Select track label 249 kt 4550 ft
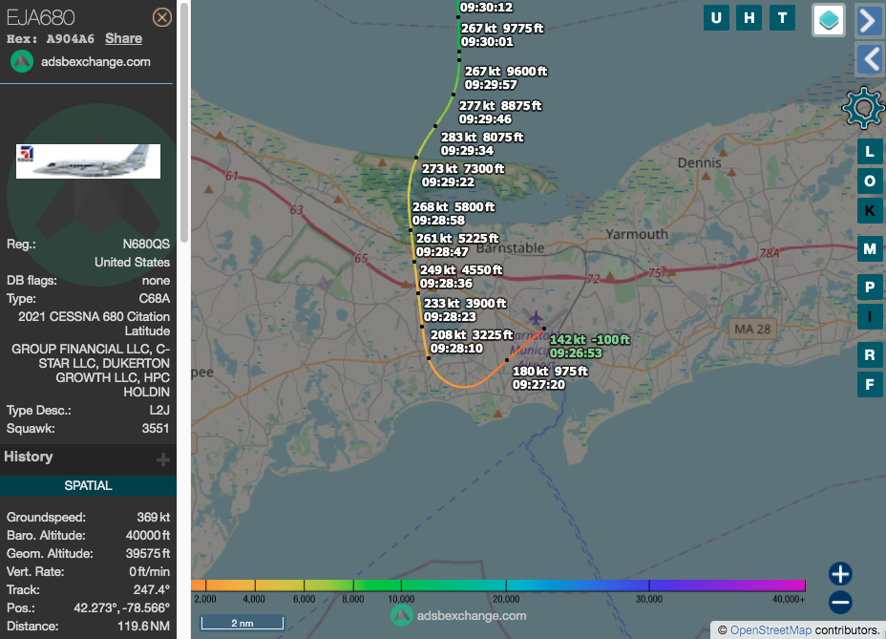The height and width of the screenshot is (639, 886). pos(461,269)
